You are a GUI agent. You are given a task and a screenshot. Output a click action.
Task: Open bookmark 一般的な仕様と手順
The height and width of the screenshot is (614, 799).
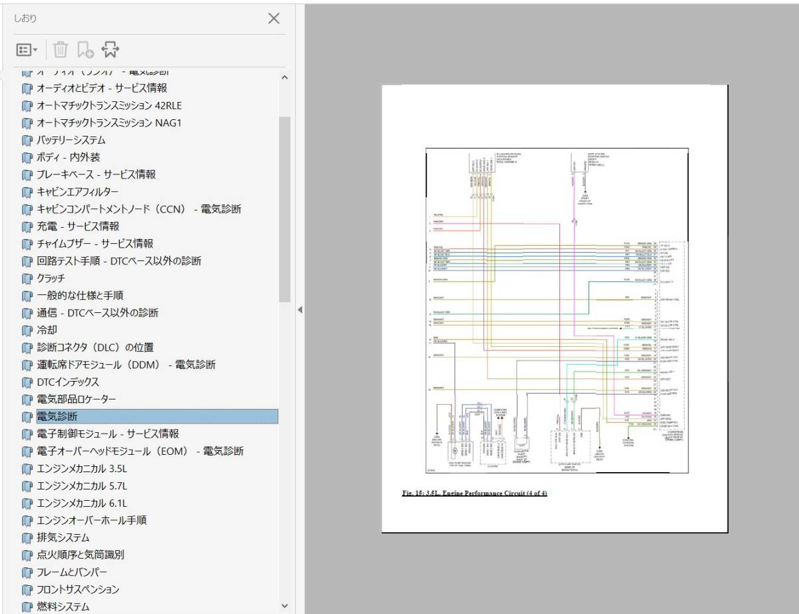coord(80,296)
